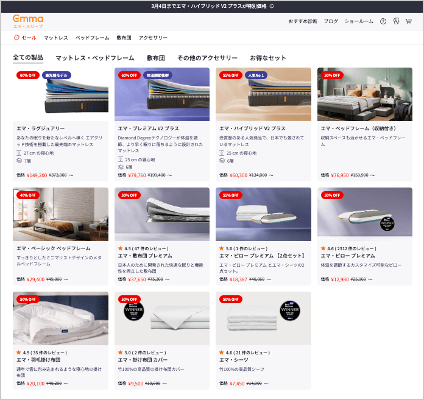Click the 人気No.1 badge
The image size is (424, 400).
click(x=256, y=75)
